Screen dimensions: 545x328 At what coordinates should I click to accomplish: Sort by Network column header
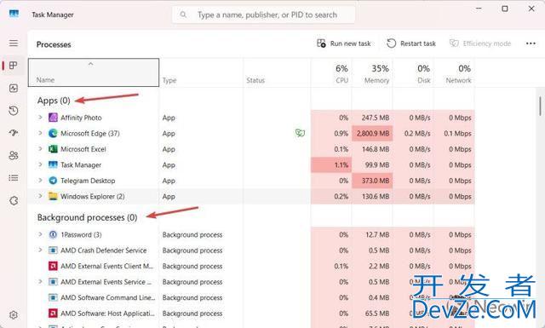click(454, 72)
